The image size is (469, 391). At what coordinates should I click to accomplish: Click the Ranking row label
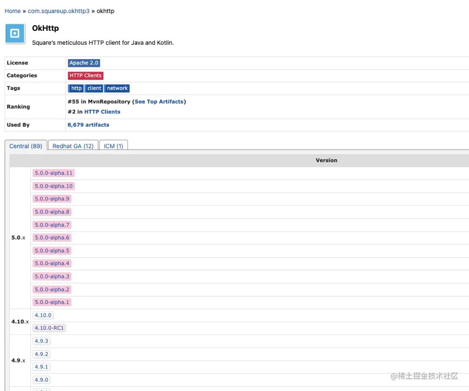coord(18,107)
